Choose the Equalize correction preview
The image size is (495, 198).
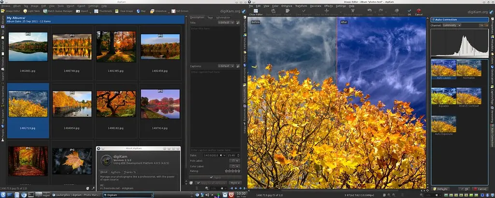pos(443,96)
